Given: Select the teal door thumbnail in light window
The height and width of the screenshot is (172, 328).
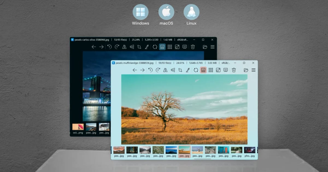Looking at the screenshot, I should click(224, 152).
